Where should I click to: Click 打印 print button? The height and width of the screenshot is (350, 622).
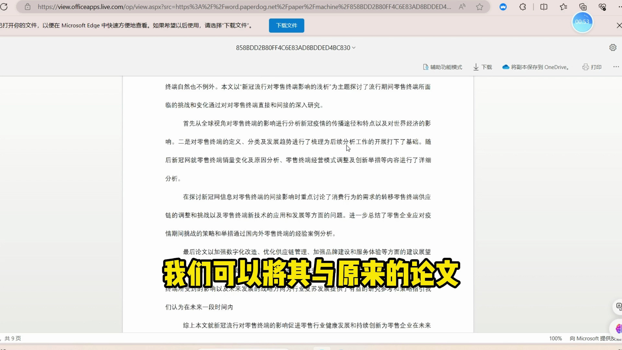(592, 67)
